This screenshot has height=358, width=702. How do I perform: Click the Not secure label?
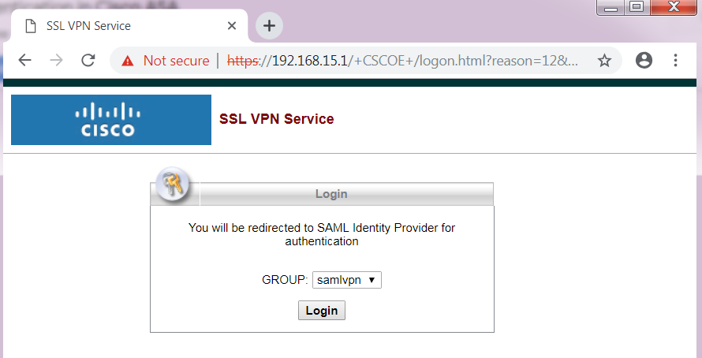[176, 61]
